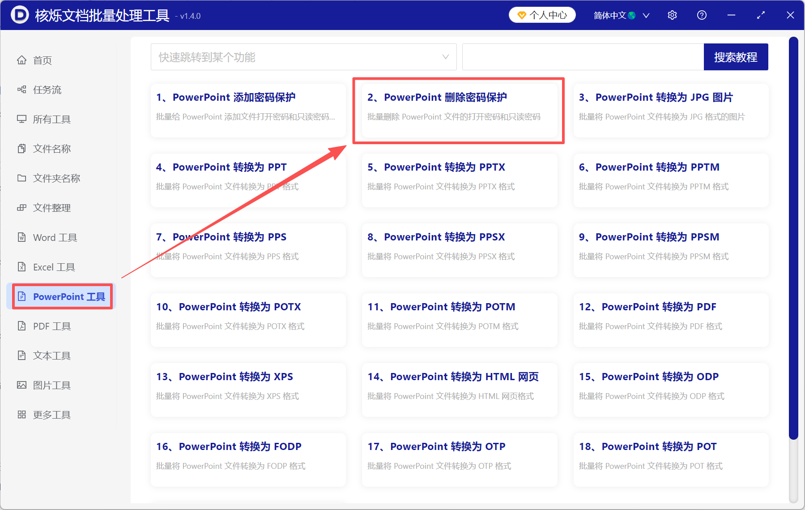Switch to the 首页 view

(x=43, y=60)
